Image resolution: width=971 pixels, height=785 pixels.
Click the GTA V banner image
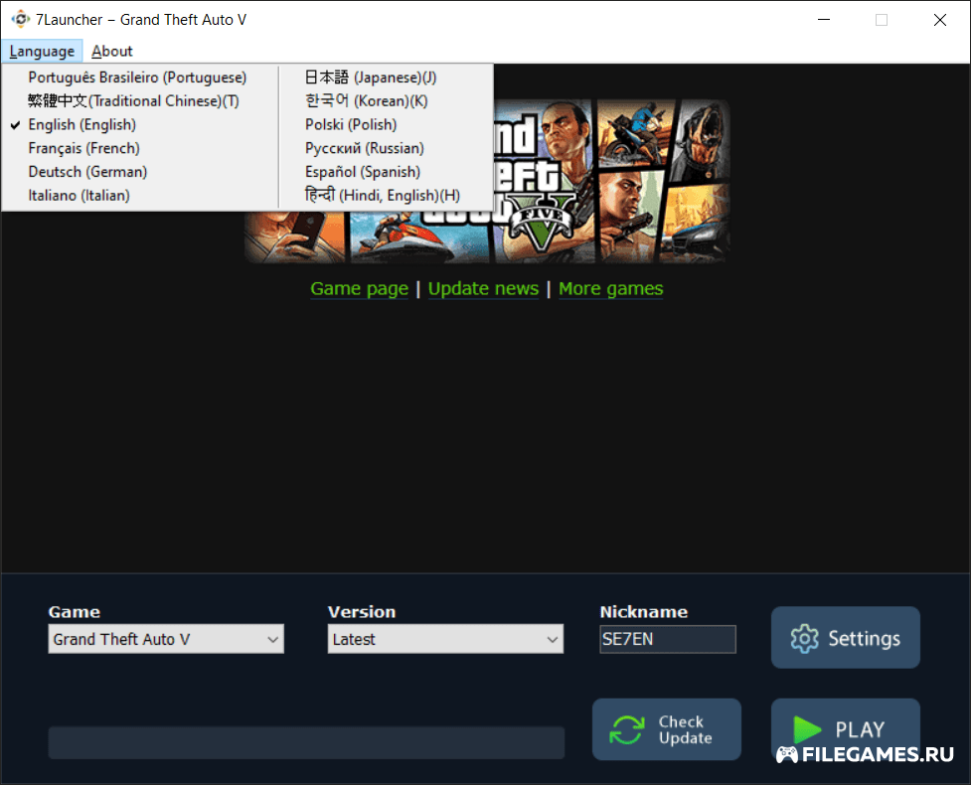487,182
